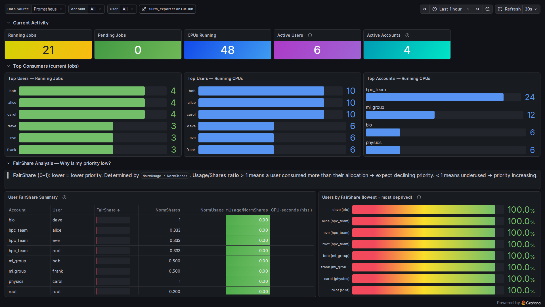545x307 pixels.
Task: Click the Running Jobs panel title
Action: click(x=22, y=35)
